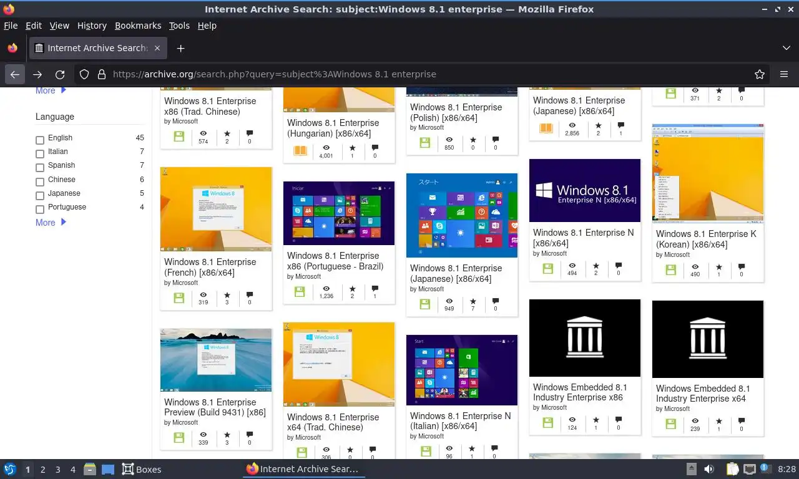Image resolution: width=799 pixels, height=479 pixels.
Task: Filter results by Portuguese language
Action: click(x=40, y=210)
